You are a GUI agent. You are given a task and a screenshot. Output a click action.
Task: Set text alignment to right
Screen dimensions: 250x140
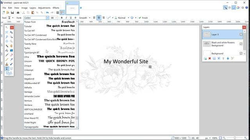(104, 18)
